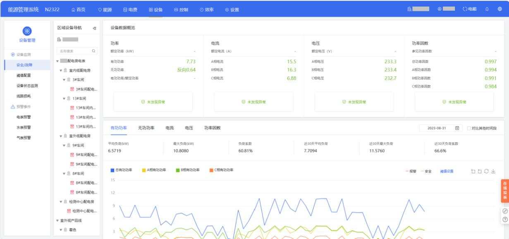Click the B相有功功率 green legend swatch
The height and width of the screenshot is (239, 509).
click(177, 170)
